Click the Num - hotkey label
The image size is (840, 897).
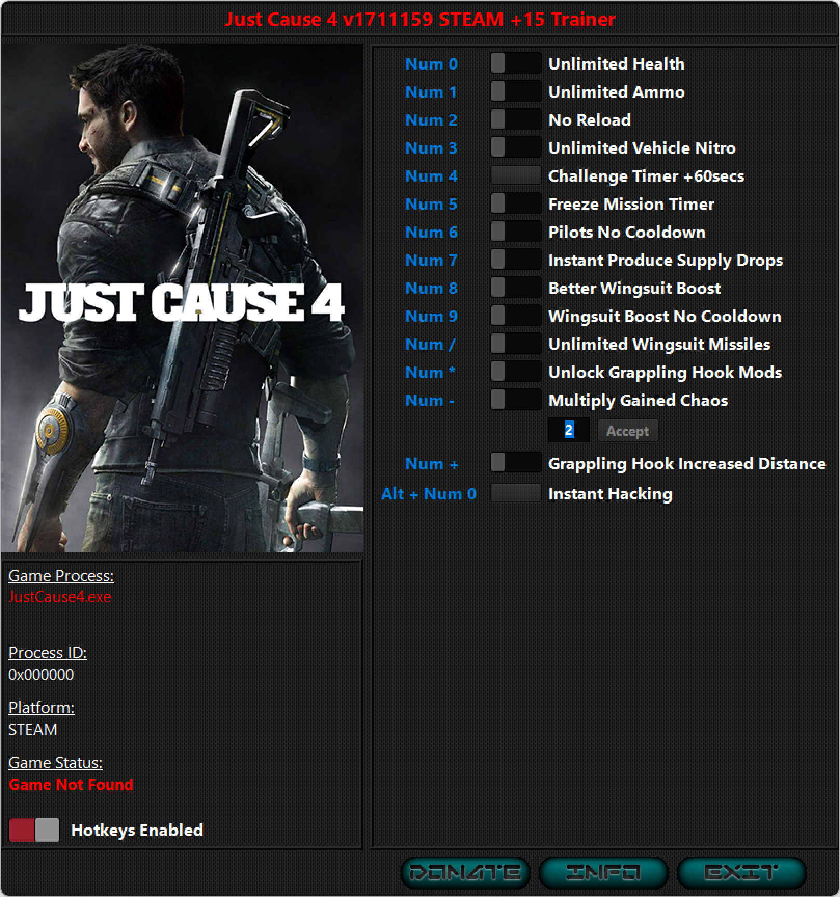430,400
